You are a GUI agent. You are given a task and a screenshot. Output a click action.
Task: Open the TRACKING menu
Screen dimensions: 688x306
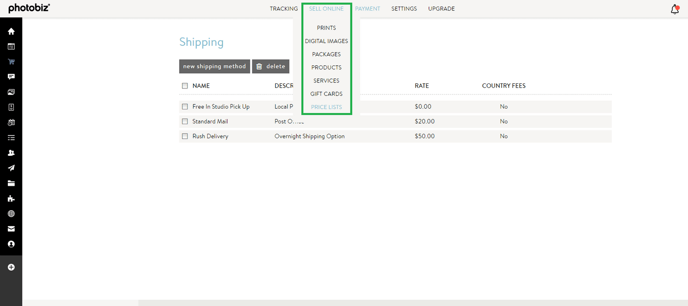pos(284,9)
